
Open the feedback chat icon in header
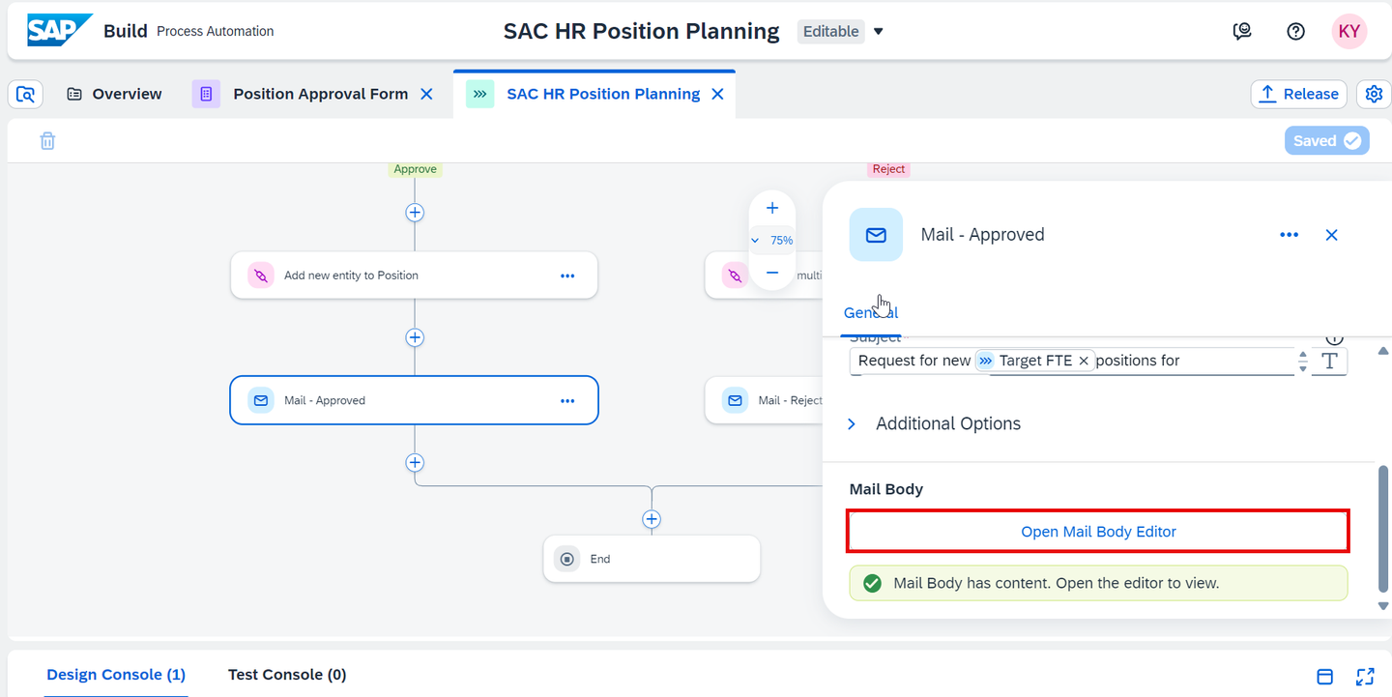(x=1242, y=31)
